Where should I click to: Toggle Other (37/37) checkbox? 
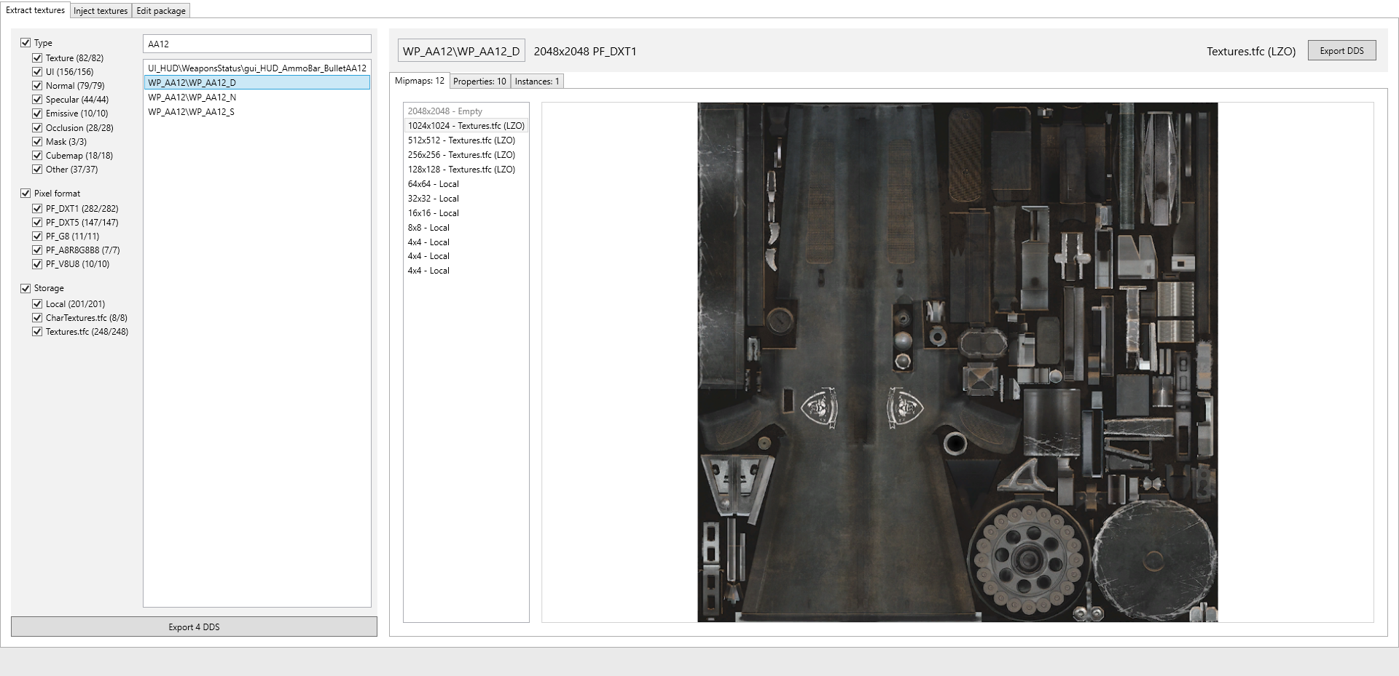point(37,170)
